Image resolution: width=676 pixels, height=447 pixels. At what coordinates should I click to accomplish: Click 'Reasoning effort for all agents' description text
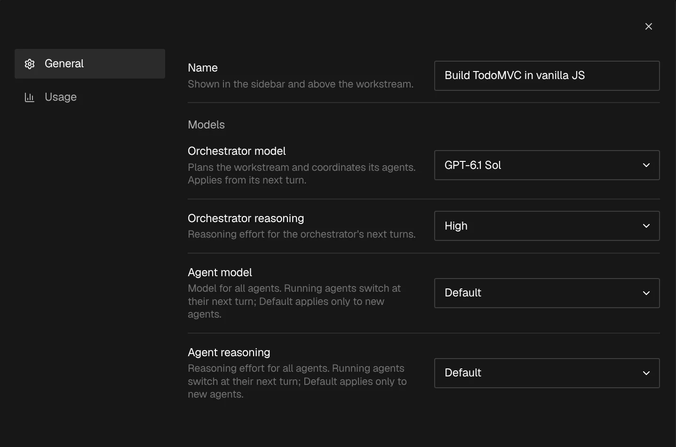point(297,381)
